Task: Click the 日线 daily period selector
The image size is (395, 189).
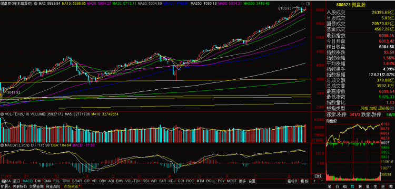Action: click(x=318, y=176)
